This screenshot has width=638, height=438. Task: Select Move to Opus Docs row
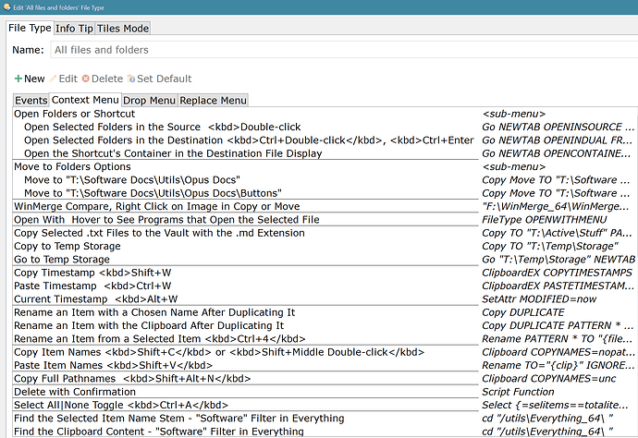(x=325, y=180)
